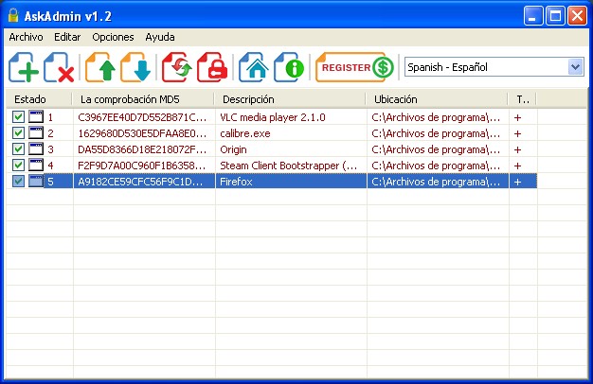Image resolution: width=593 pixels, height=384 pixels.
Task: Click the window icon in row 2
Action: pyautogui.click(x=36, y=132)
